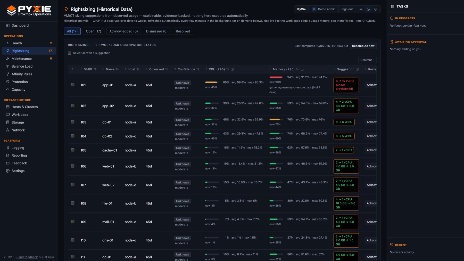This screenshot has height=261, width=464.
Task: Click db-02 '8 → 5 vCPU' suggestion badge
Action: coord(344,136)
